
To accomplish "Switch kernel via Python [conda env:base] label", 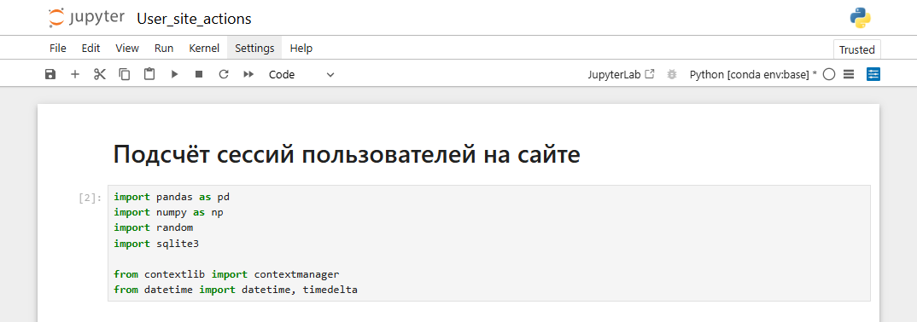I will (x=753, y=75).
